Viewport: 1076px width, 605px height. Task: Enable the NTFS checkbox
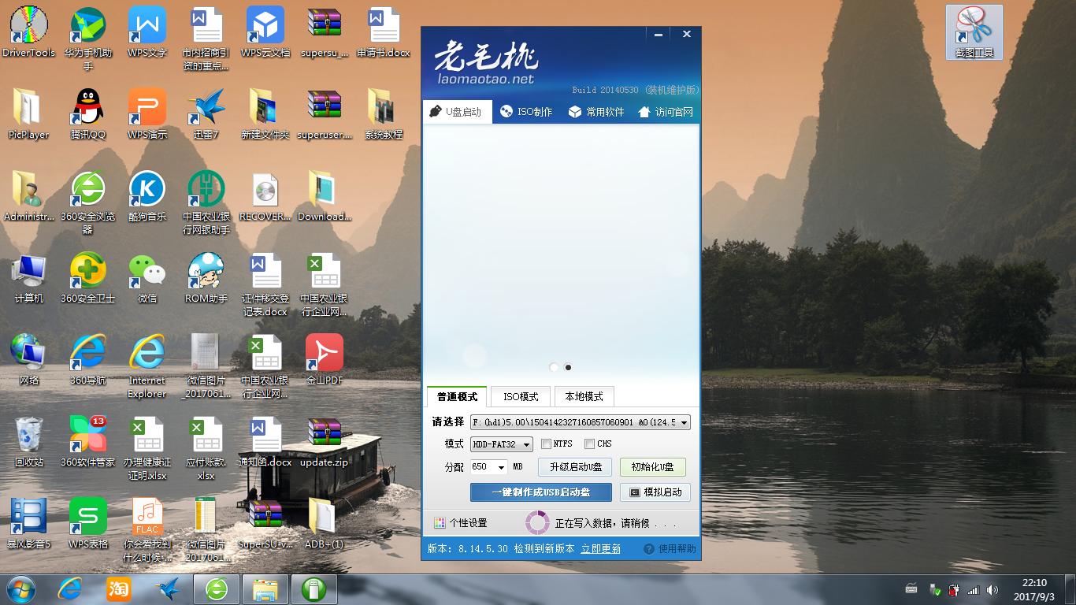click(547, 444)
